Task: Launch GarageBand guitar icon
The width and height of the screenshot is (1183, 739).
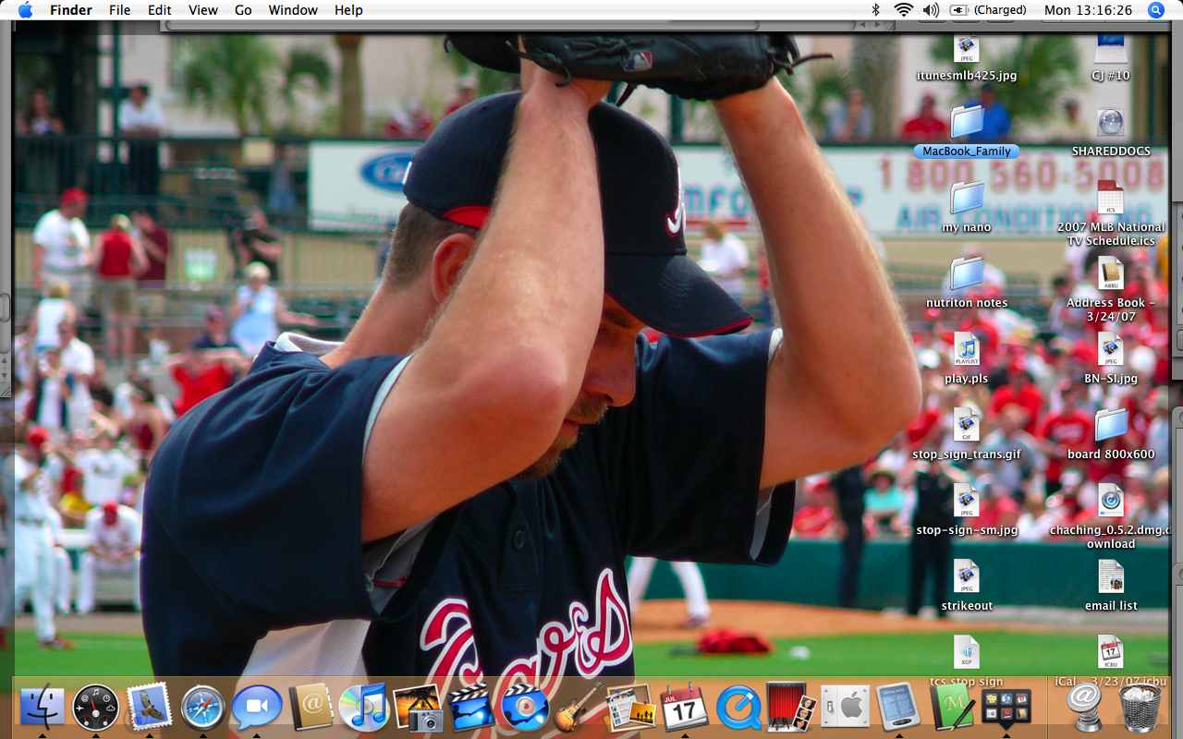Action: (578, 708)
